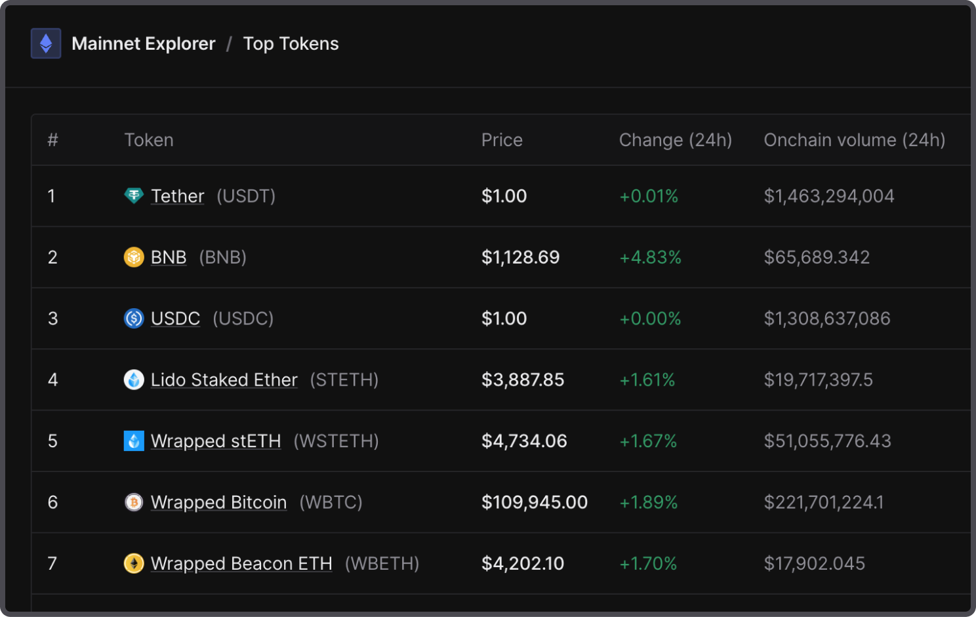This screenshot has width=976, height=617.
Task: Click the Wrapped Bitcoin icon
Action: (x=134, y=502)
